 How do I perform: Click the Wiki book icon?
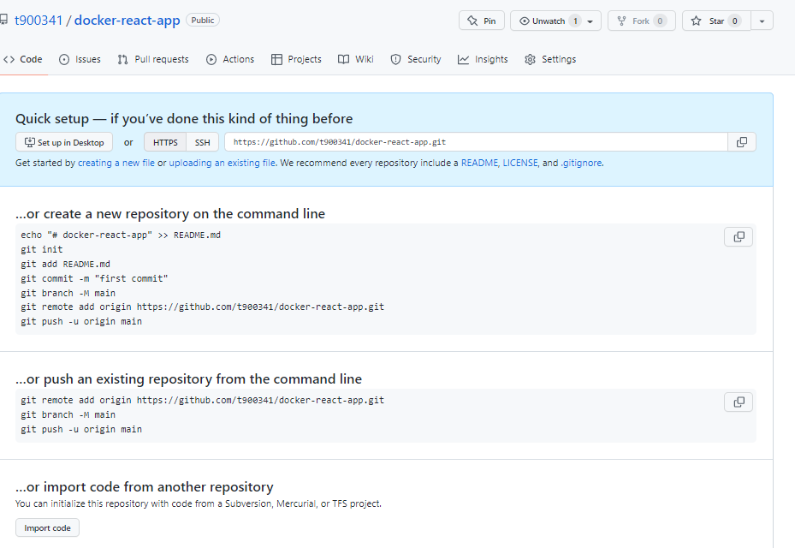point(343,59)
